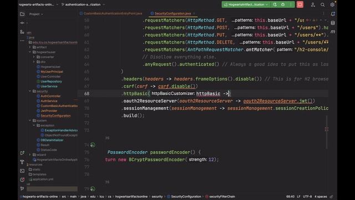
Task: Select SecurityConfiguration in project tree
Action: click(x=55, y=116)
